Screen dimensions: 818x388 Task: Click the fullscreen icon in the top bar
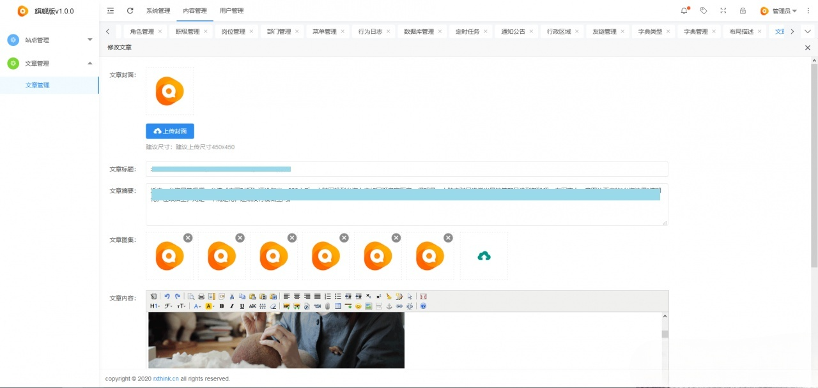click(x=723, y=10)
